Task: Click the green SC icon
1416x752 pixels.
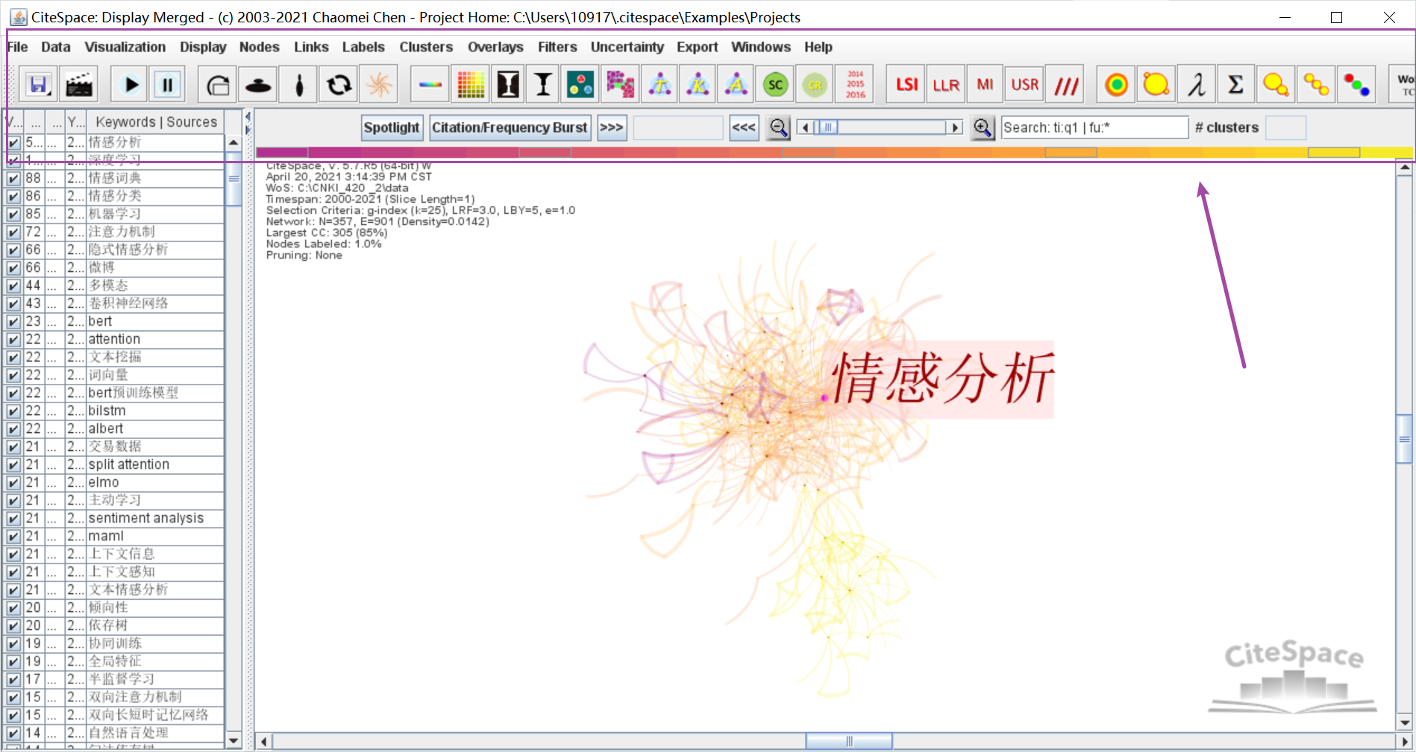Action: (x=776, y=85)
